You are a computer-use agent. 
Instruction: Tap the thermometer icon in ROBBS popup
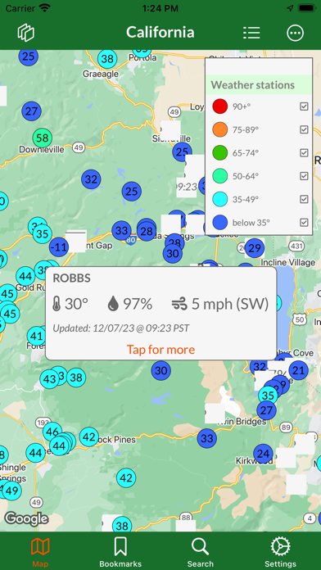coord(57,304)
